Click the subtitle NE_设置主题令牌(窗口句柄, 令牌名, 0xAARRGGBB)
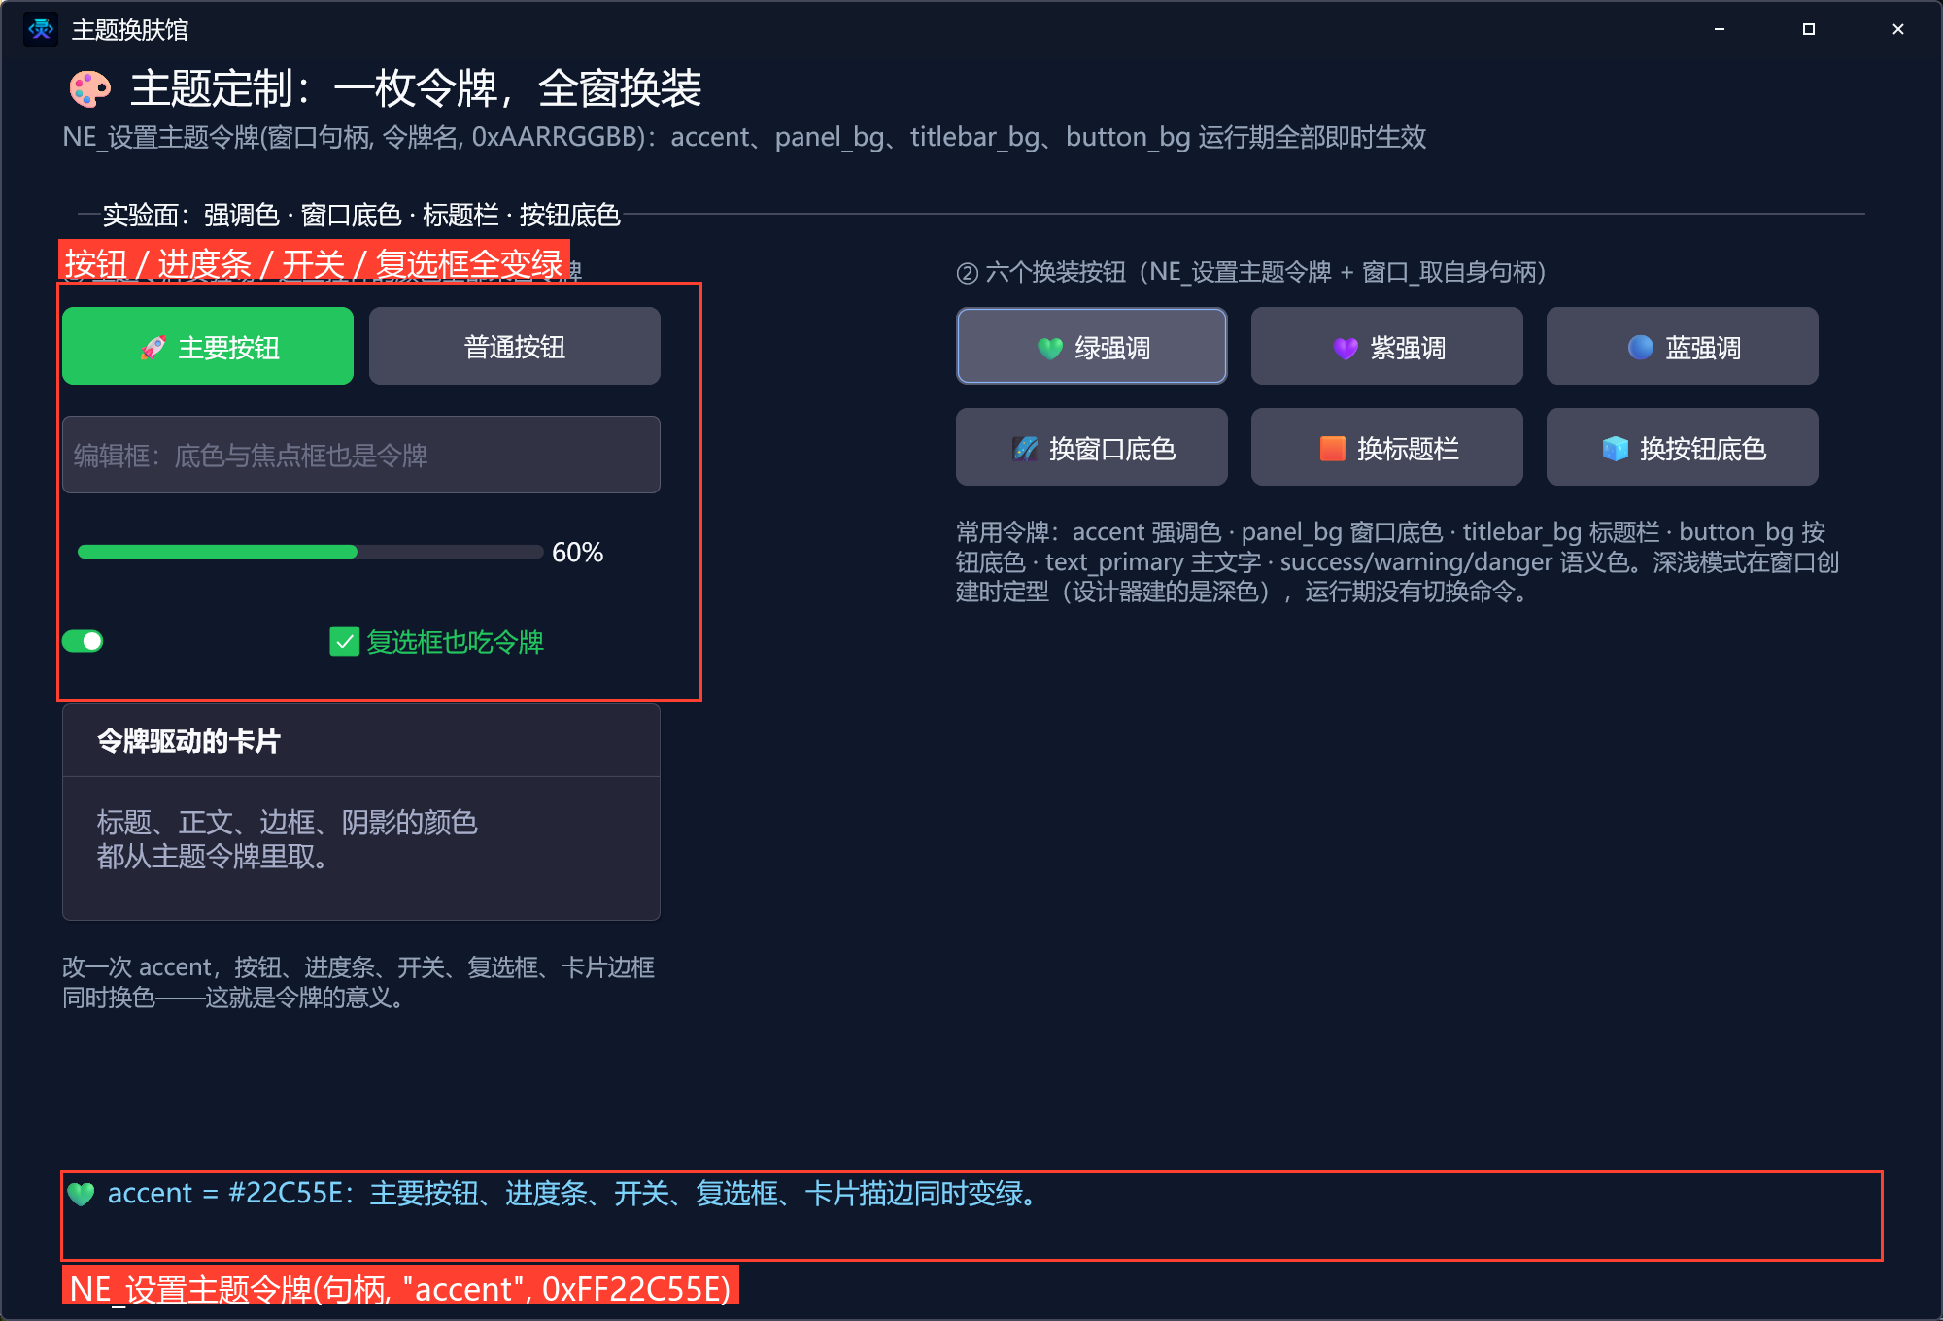Image resolution: width=1943 pixels, height=1321 pixels. (x=744, y=137)
